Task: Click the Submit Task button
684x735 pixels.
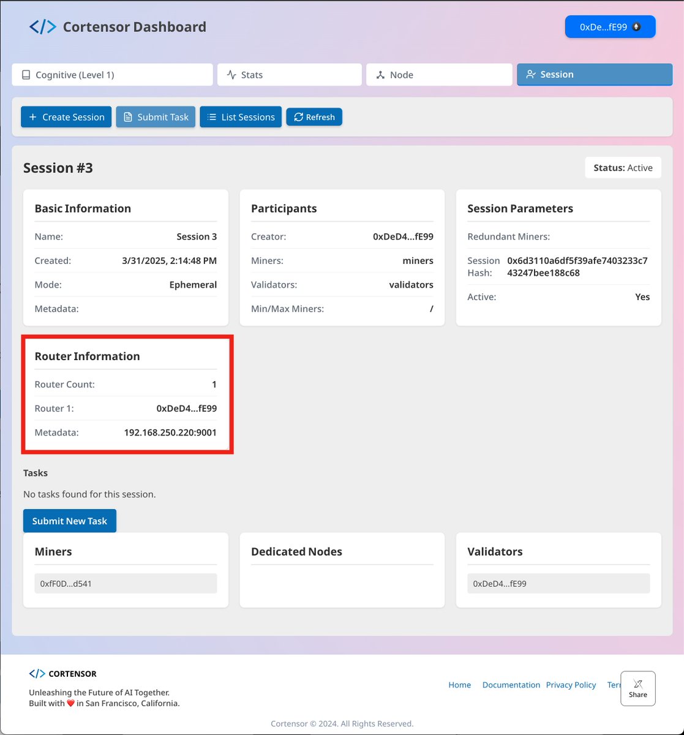Action: point(156,117)
